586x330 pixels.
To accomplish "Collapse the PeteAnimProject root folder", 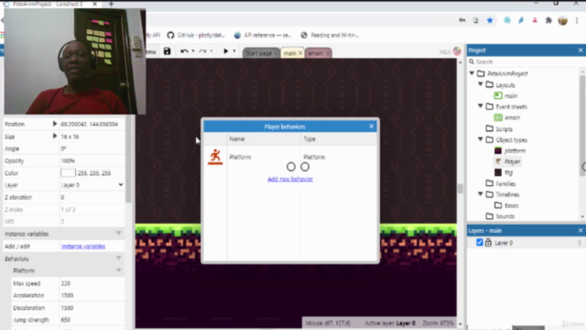I will point(472,73).
